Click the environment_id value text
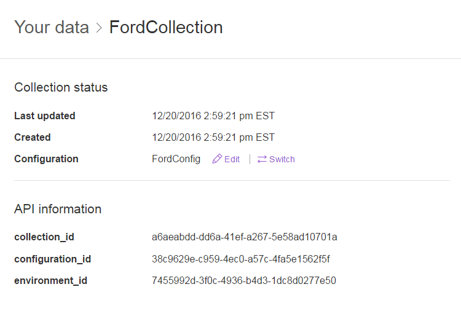 [x=244, y=280]
